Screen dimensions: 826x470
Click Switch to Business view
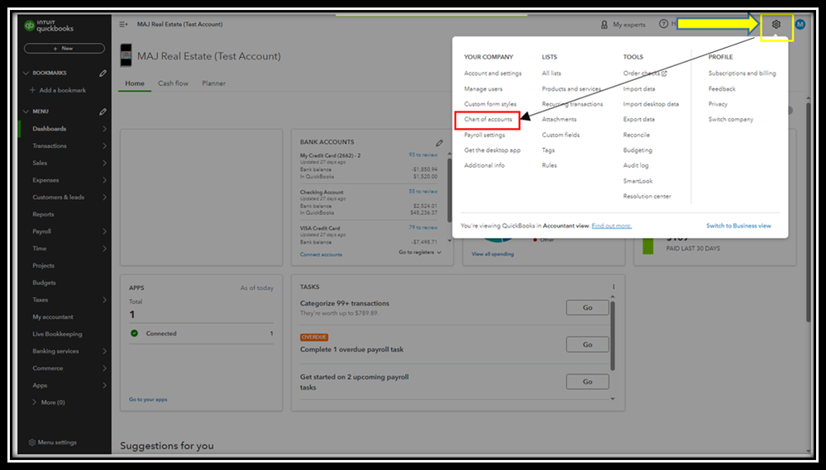738,226
